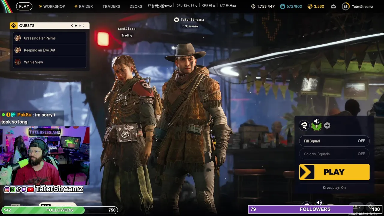Open the RAIDER tab
This screenshot has height=216, width=384.
coord(83,6)
